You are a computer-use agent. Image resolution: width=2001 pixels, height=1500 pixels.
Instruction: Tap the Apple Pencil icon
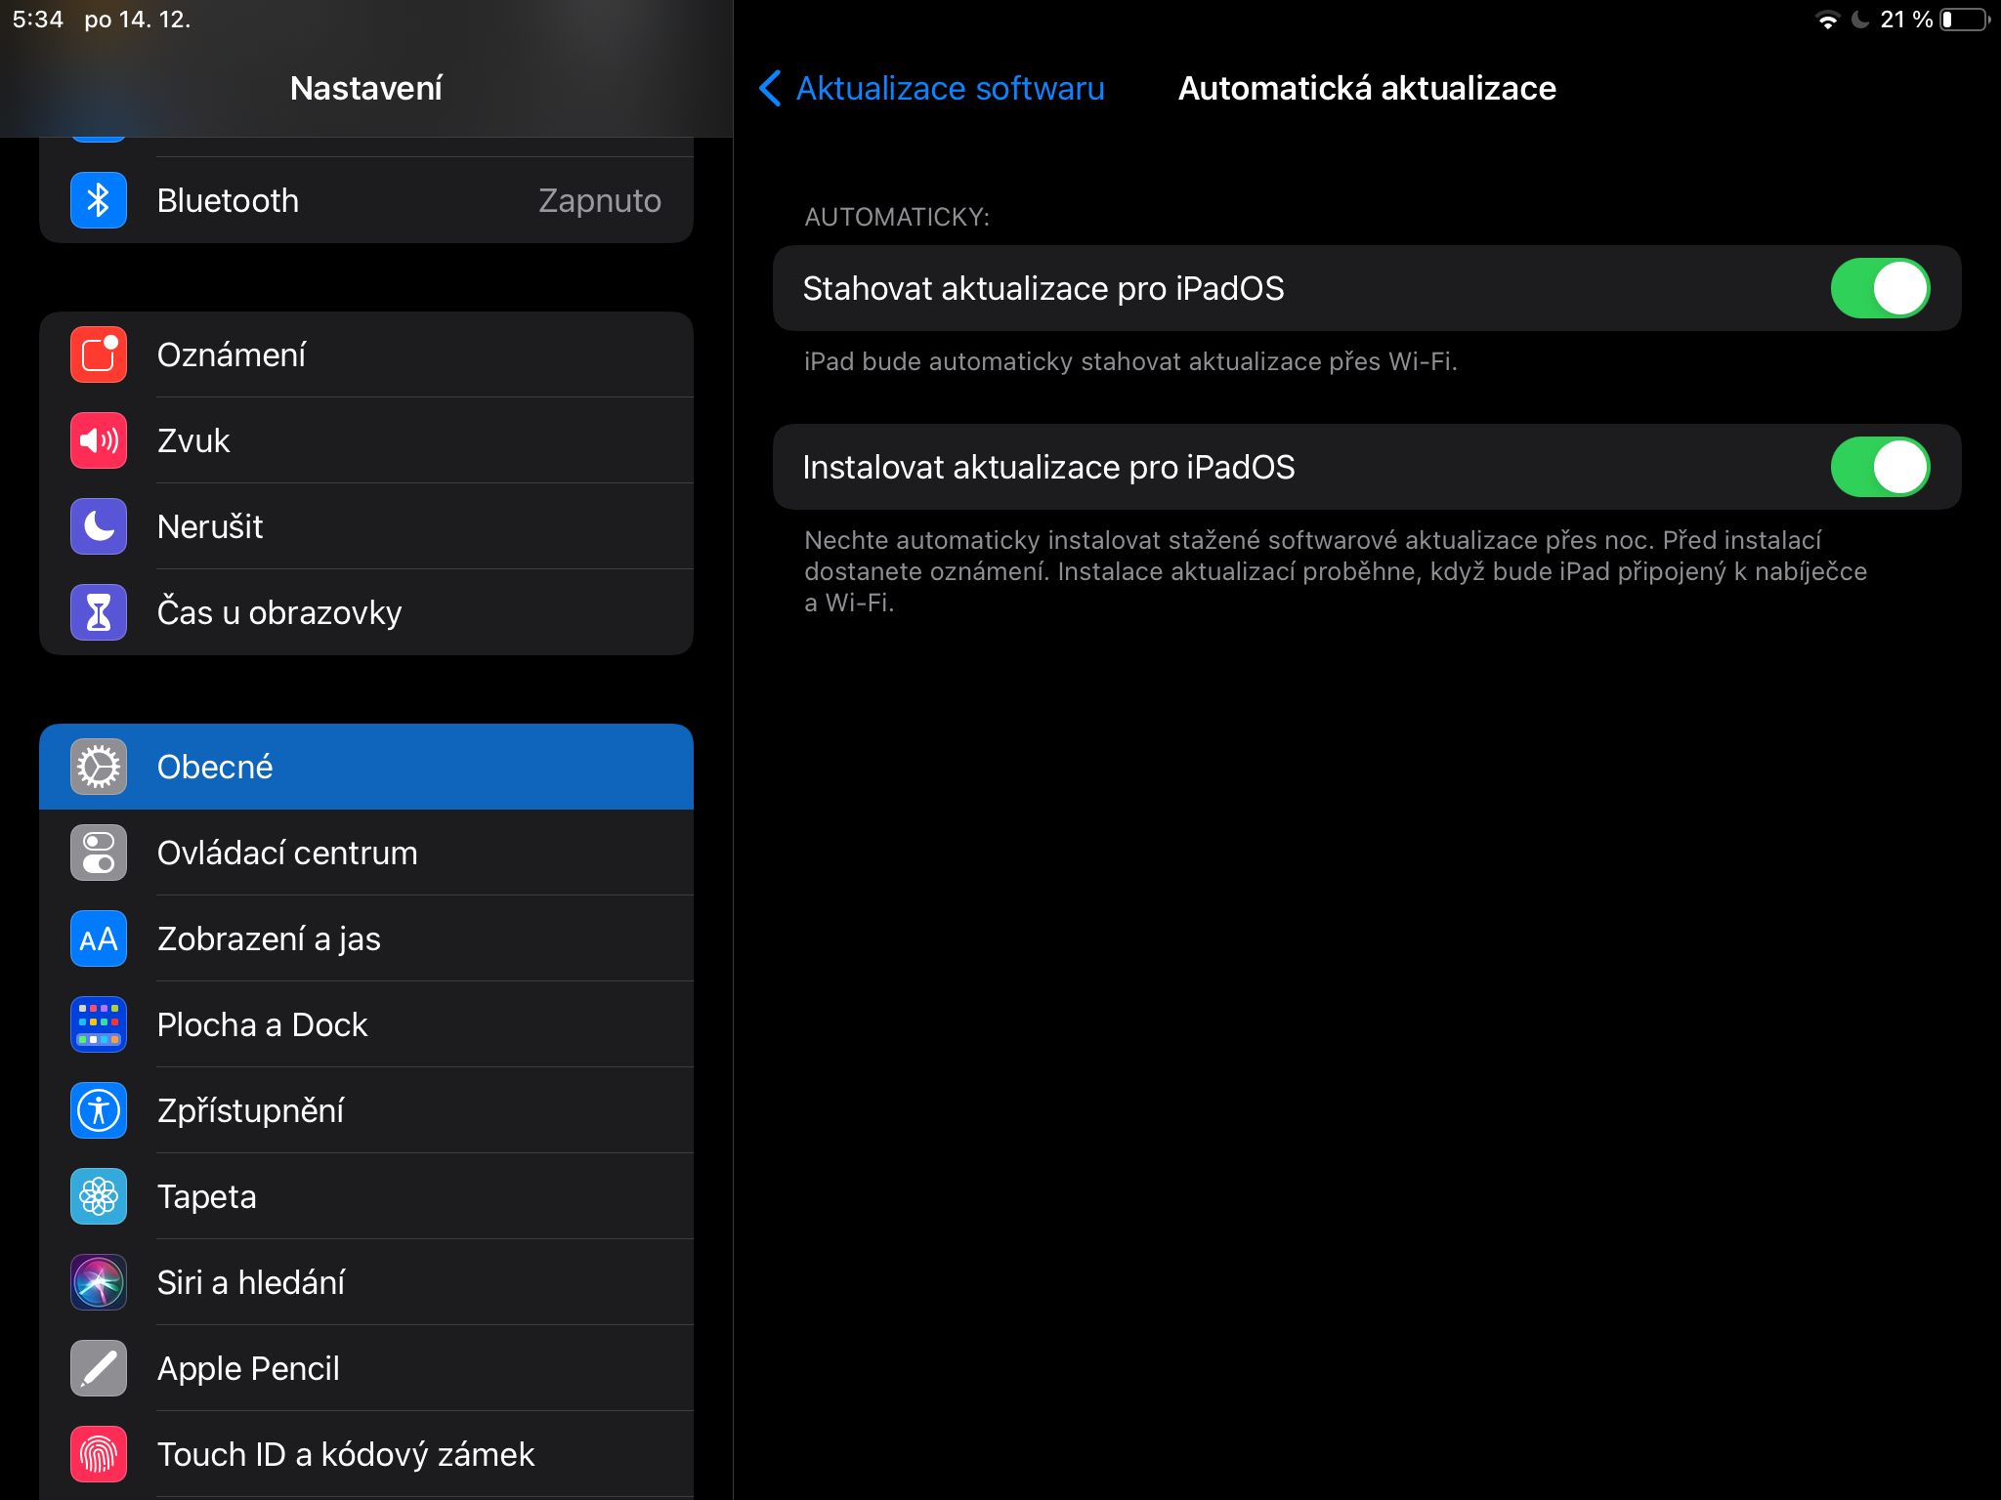tap(99, 1368)
